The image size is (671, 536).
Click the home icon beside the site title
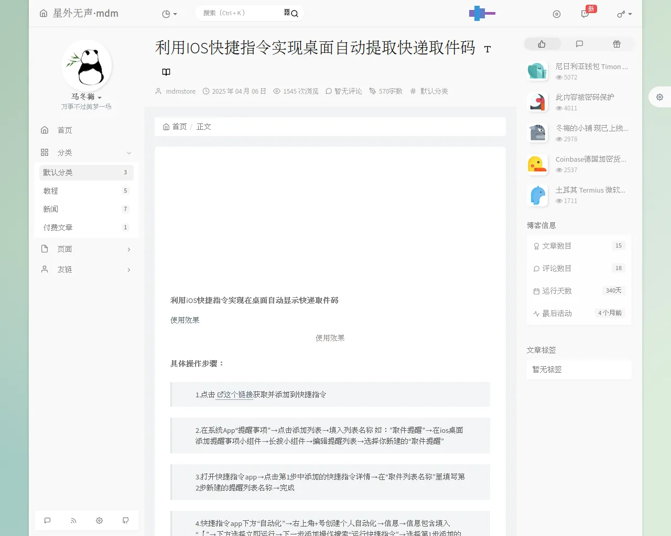[44, 13]
